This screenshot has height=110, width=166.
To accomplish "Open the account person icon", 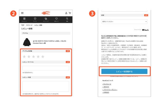I will pyautogui.click(x=66, y=13).
